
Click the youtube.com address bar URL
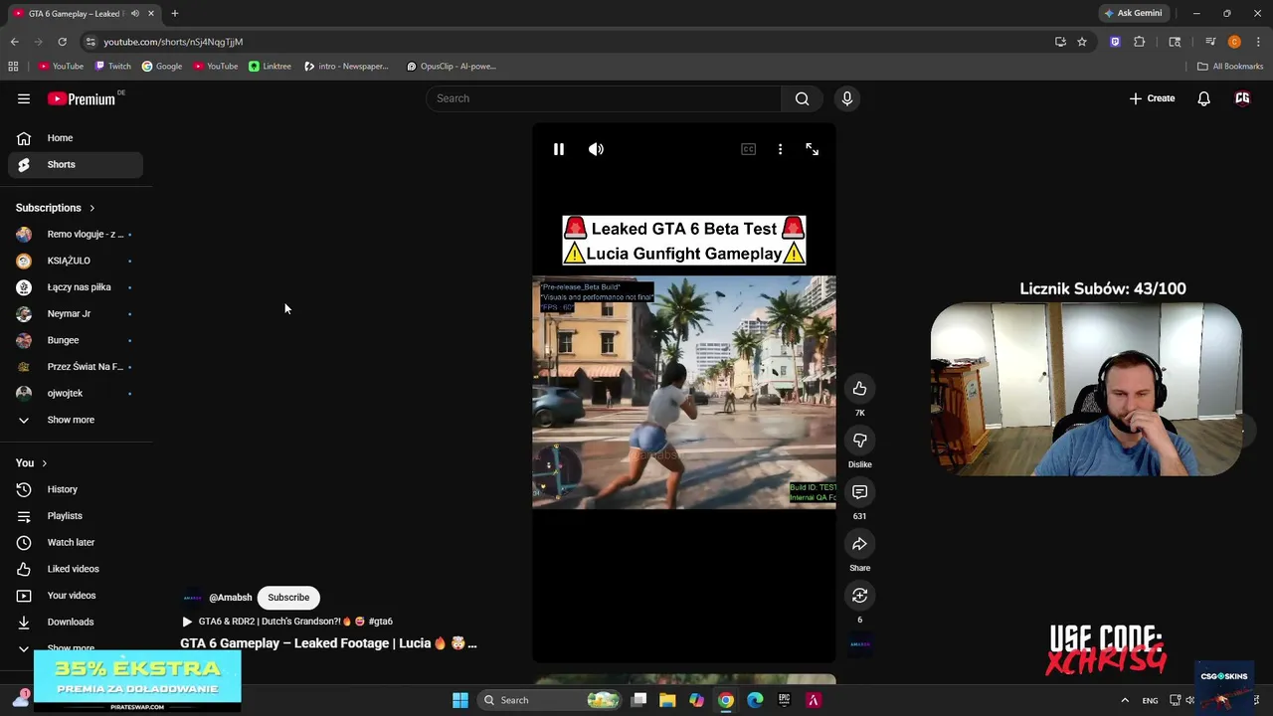pyautogui.click(x=173, y=42)
